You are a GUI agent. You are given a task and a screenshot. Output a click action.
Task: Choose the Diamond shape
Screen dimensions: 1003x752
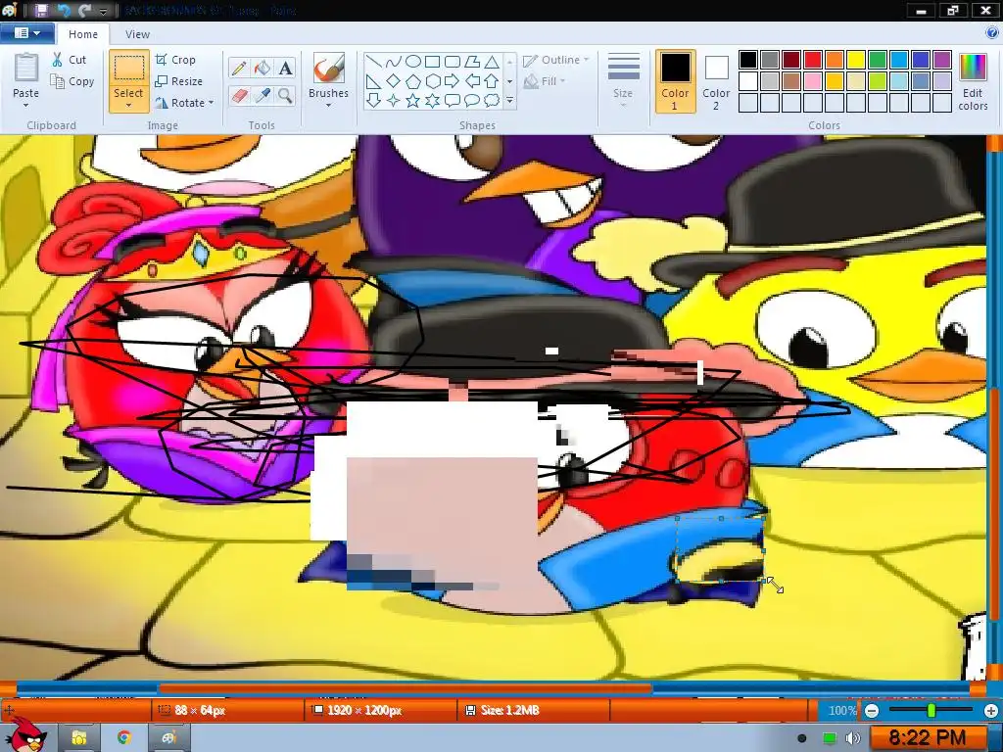(394, 81)
